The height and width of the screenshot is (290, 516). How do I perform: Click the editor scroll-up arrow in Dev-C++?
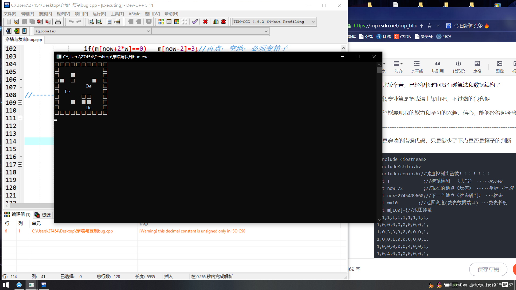pos(343,48)
